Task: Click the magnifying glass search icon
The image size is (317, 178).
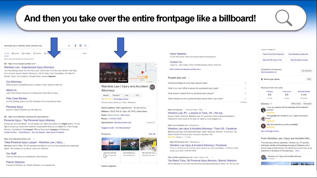Action: tap(85, 46)
